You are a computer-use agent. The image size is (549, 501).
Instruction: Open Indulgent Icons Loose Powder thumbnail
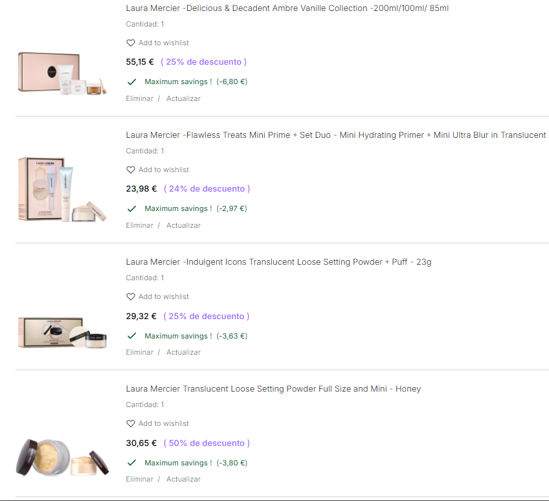click(x=62, y=333)
